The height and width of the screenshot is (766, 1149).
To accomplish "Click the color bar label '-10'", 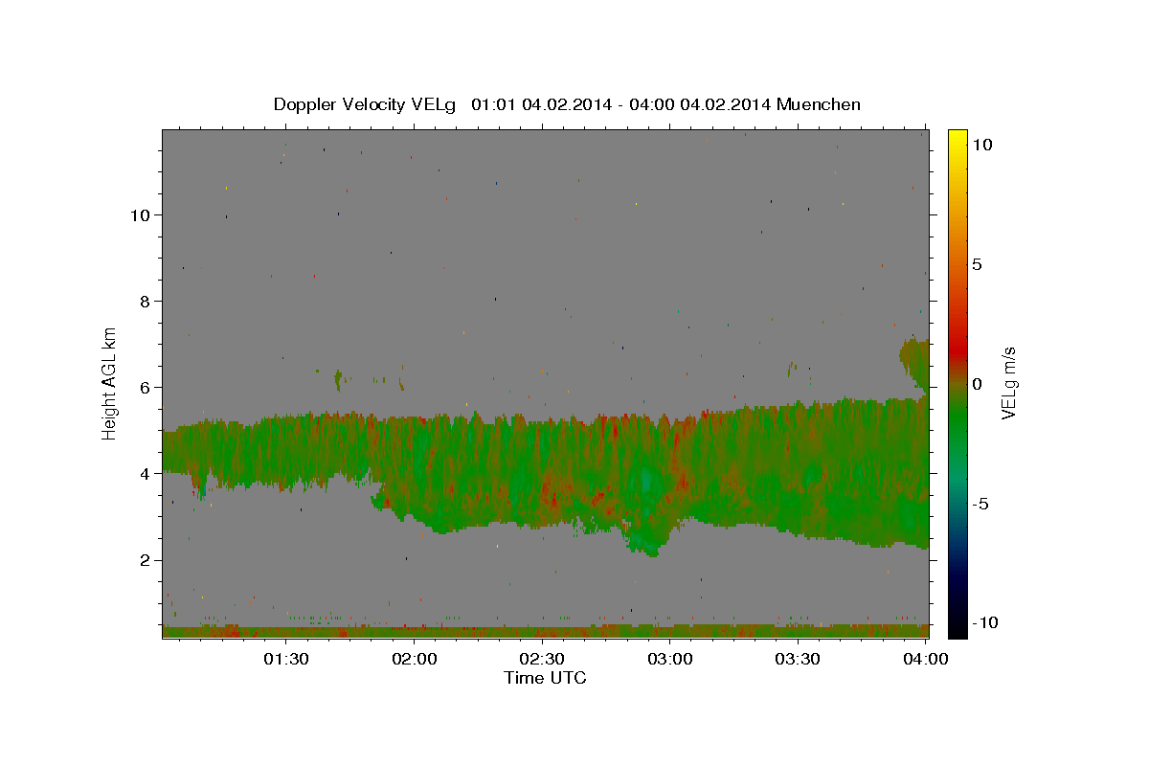I will click(x=984, y=622).
